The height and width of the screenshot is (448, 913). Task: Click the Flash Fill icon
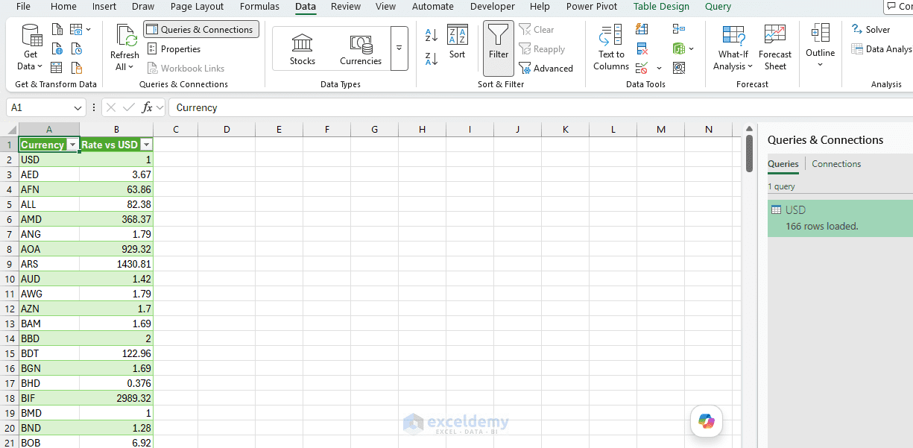click(x=642, y=29)
